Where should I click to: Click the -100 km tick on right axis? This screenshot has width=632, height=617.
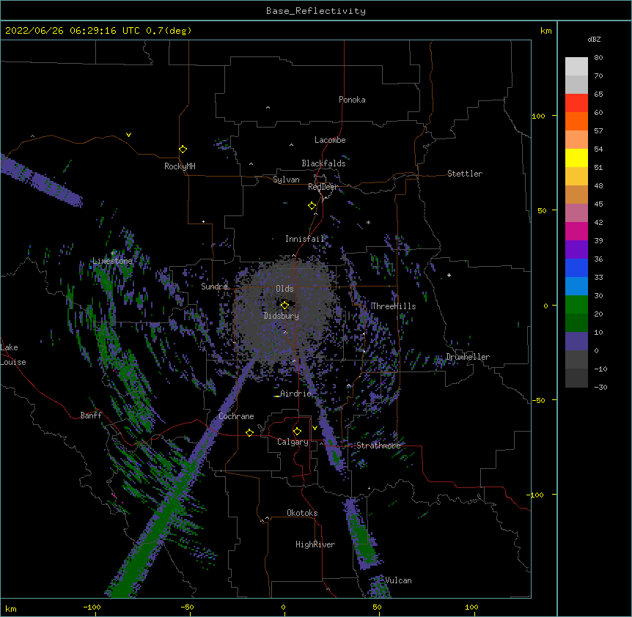[x=536, y=495]
